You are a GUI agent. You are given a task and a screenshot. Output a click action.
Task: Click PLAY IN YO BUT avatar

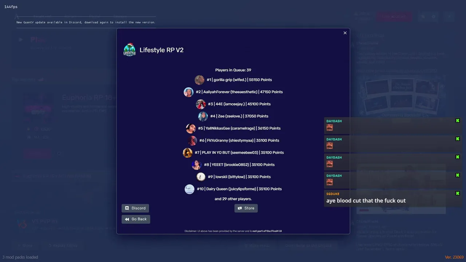point(187,152)
